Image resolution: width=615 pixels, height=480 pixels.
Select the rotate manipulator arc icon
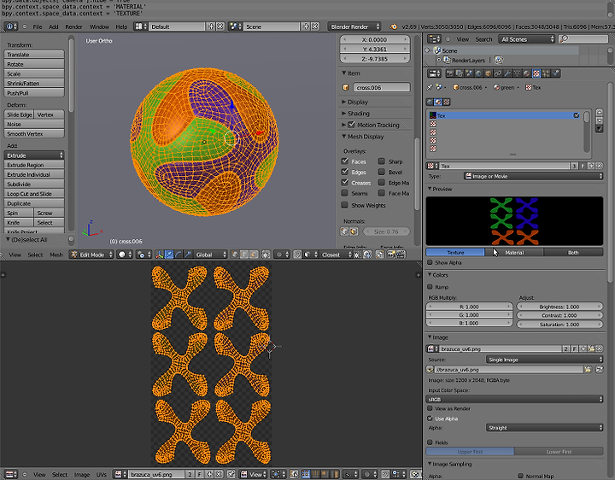(178, 255)
